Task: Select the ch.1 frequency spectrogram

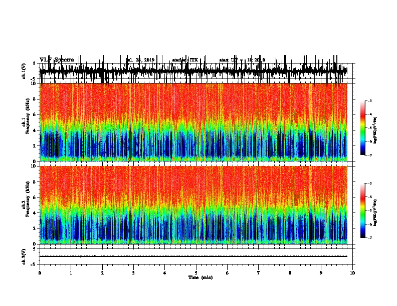Action: 193,122
